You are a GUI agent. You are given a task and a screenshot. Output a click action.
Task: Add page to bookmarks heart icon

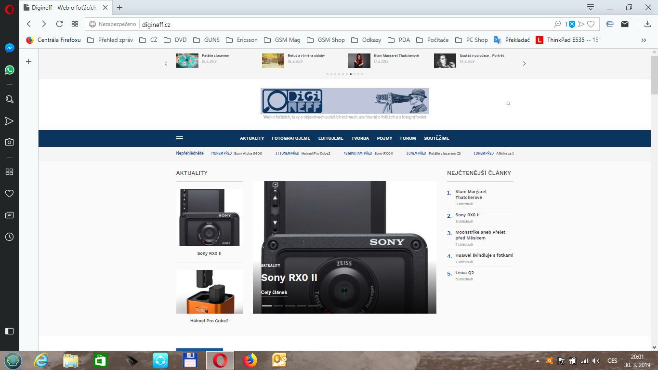(591, 24)
